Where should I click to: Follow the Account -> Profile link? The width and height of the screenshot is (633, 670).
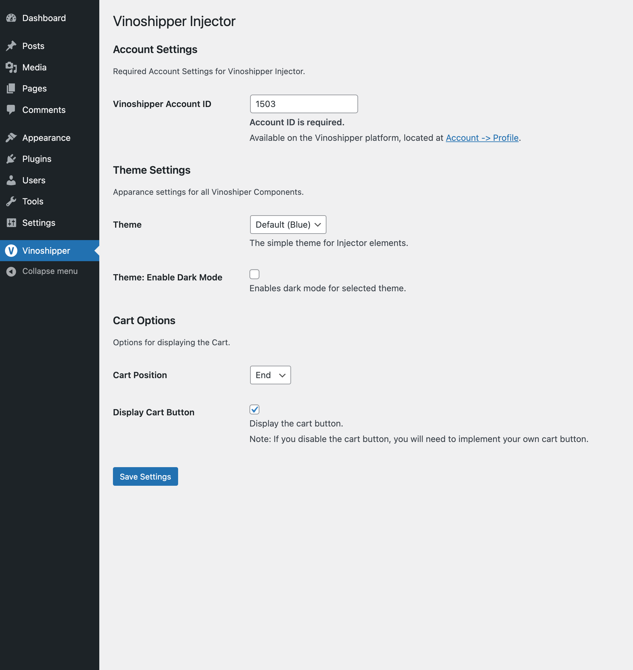point(482,138)
